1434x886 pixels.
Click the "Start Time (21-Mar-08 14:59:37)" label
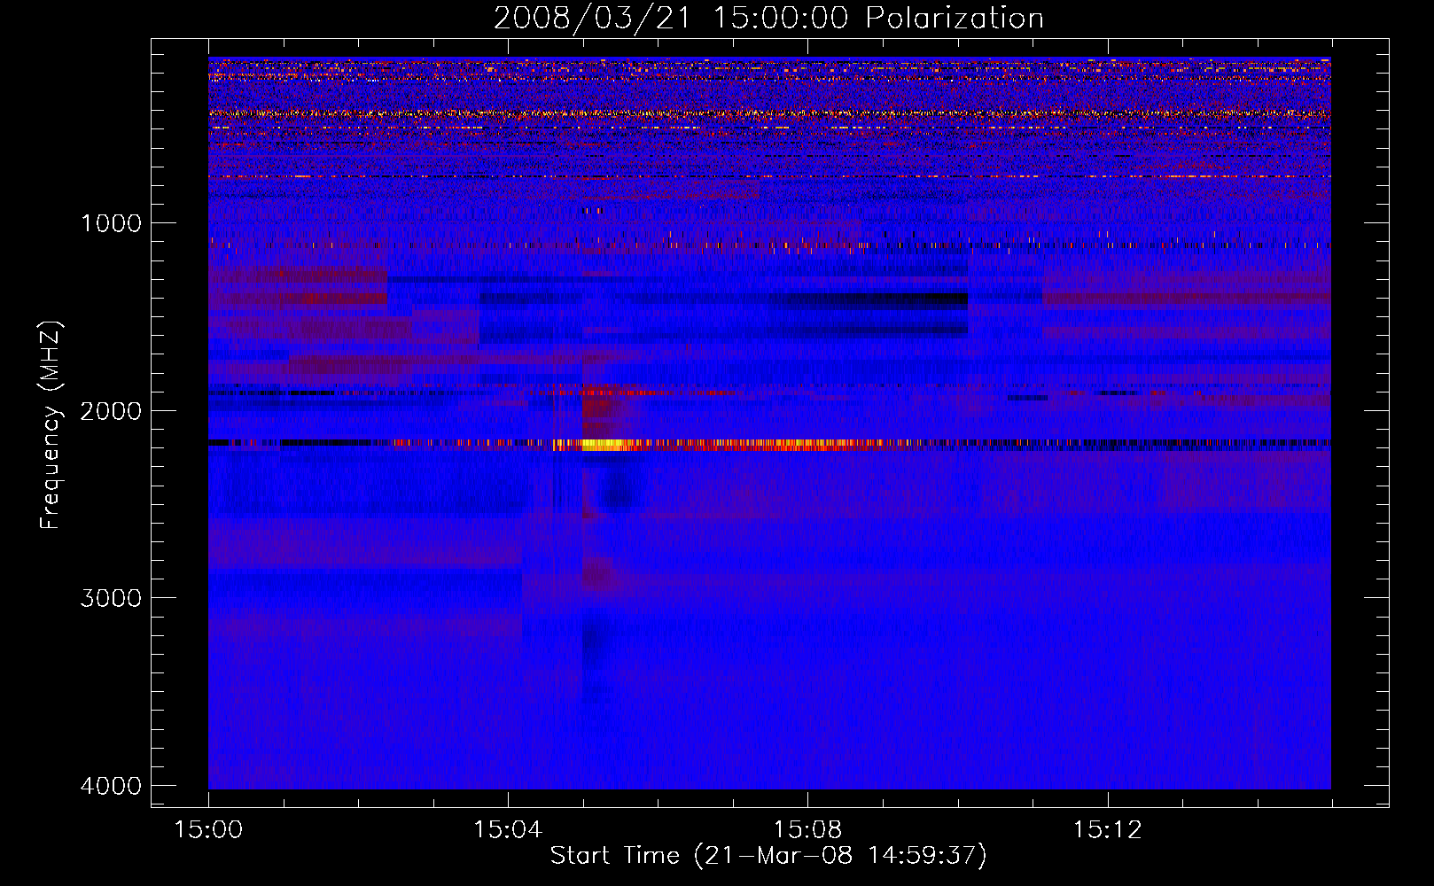point(768,856)
